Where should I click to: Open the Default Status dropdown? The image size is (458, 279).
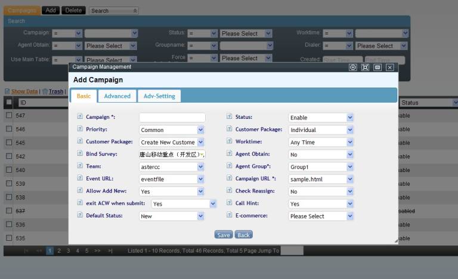[x=172, y=216]
